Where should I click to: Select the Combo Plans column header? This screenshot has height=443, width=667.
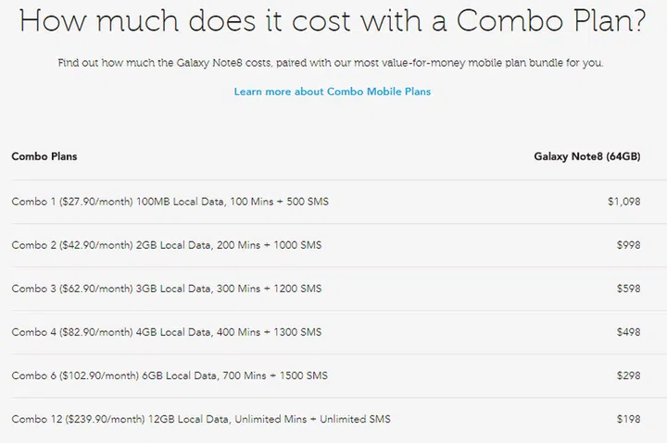(44, 156)
